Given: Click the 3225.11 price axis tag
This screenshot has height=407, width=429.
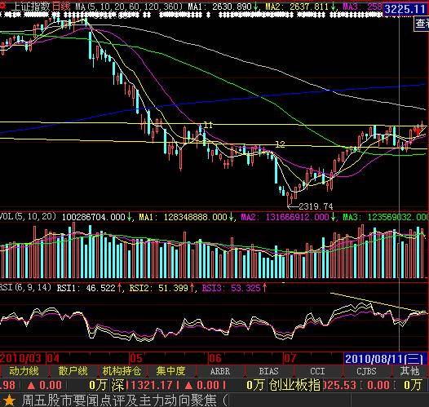Looking at the screenshot, I should point(405,9).
